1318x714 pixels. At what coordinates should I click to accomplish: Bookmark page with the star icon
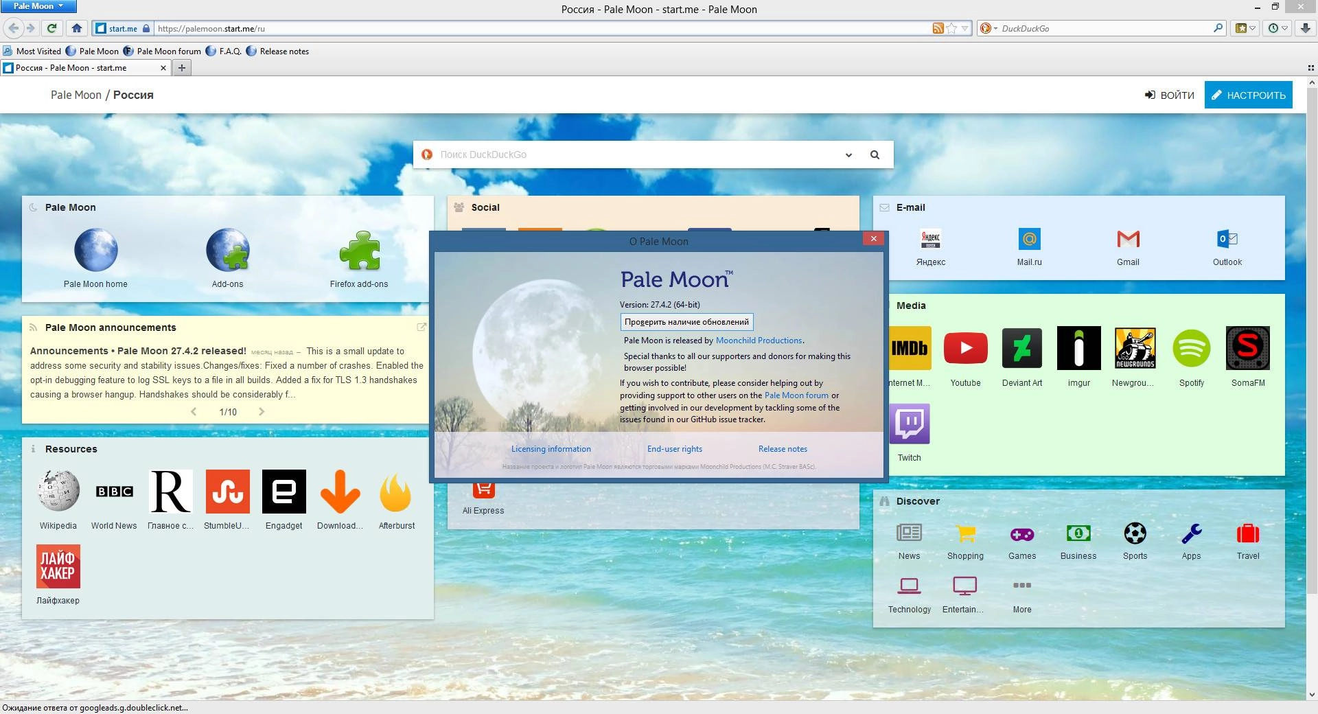click(x=951, y=28)
